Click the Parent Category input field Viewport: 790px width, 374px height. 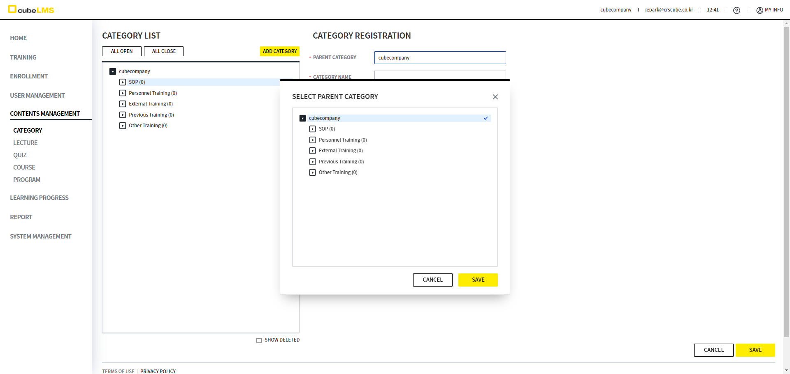pos(439,58)
